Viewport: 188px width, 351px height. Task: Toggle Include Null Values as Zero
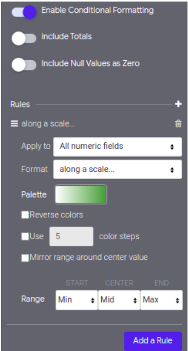[24, 65]
